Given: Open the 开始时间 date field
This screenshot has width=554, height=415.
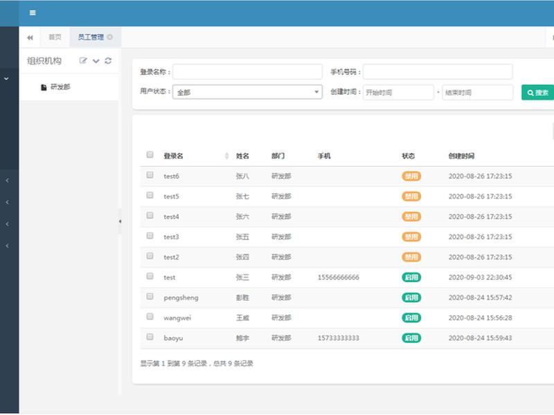Looking at the screenshot, I should point(398,93).
